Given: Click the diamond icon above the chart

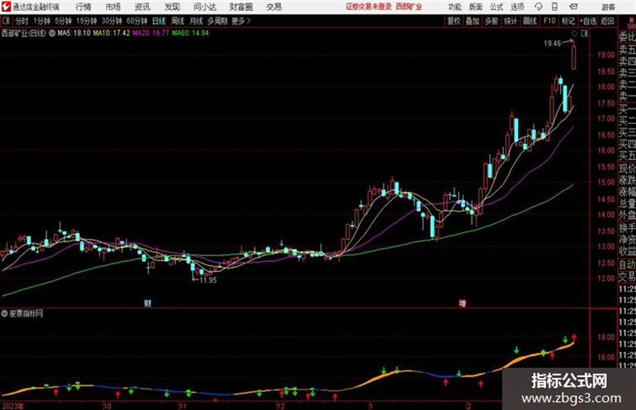Looking at the screenshot, I should pos(574,34).
